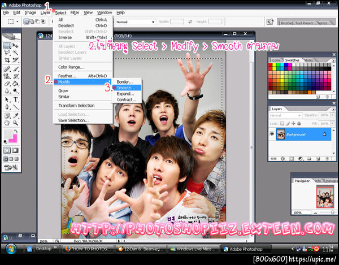Open the Filter menu

pos(75,12)
